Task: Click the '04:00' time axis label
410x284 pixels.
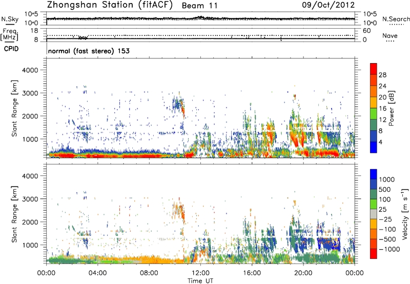Action: tap(97, 273)
